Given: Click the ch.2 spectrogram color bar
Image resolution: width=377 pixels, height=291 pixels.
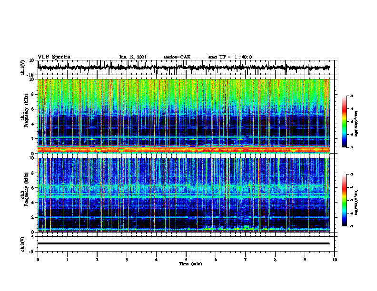Looking at the screenshot, I should pos(345,200).
